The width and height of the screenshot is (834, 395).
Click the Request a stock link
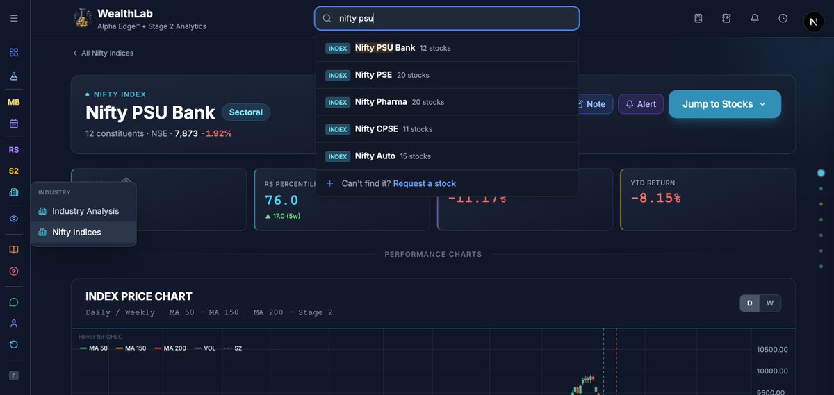[x=425, y=183]
